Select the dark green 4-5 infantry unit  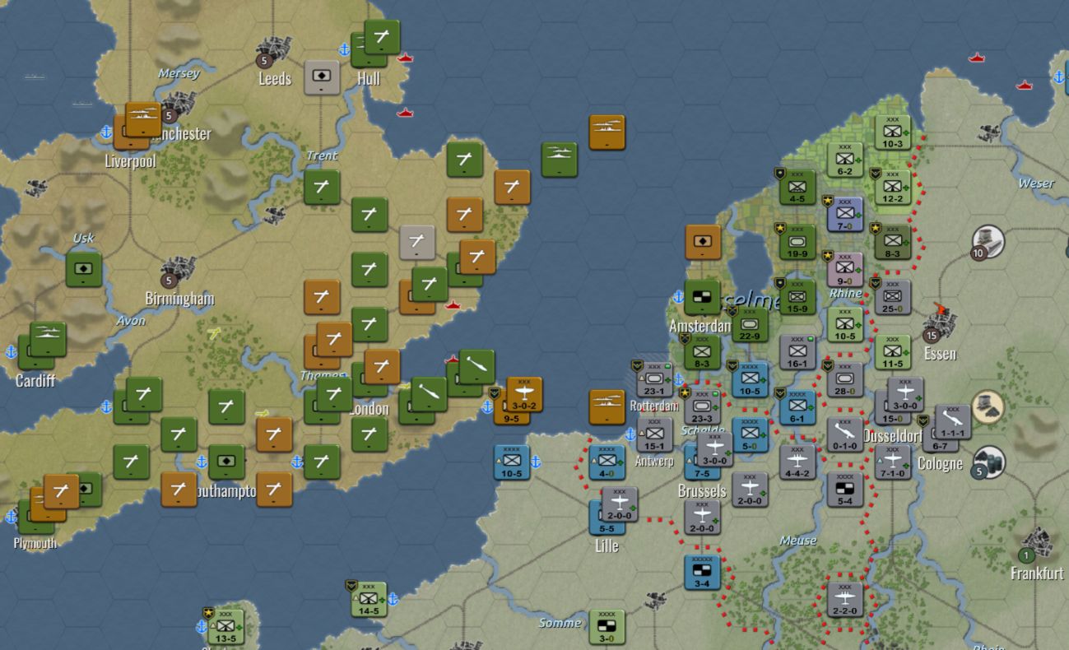tap(797, 188)
